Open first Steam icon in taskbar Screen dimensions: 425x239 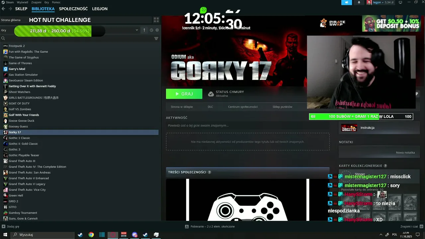80,235
